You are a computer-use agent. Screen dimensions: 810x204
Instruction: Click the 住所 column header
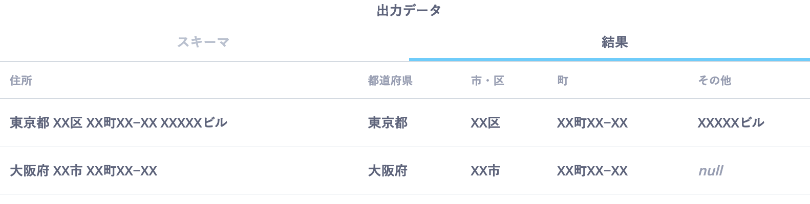click(21, 81)
